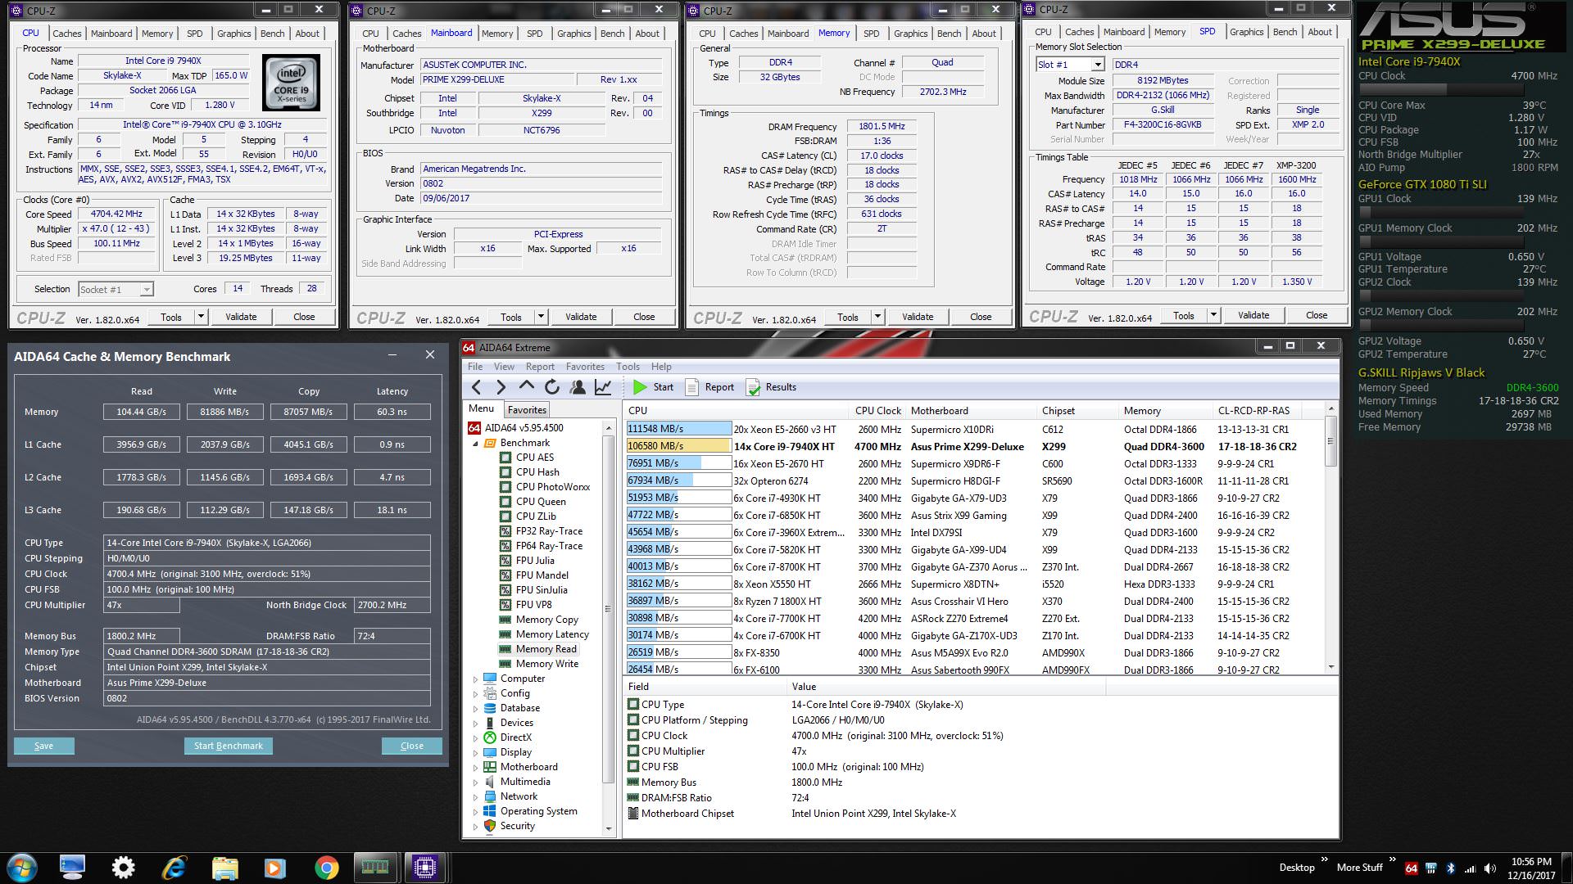Open Tools dropdown arrow in CPU-Z CPU window
1573x884 pixels.
click(x=201, y=317)
